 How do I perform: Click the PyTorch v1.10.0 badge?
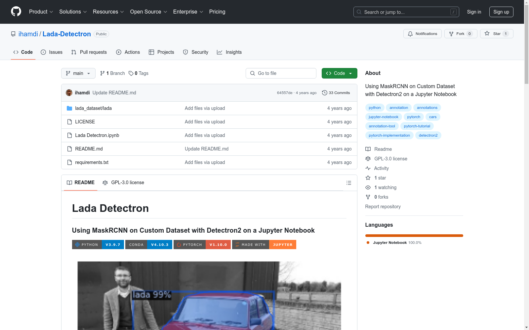point(202,245)
